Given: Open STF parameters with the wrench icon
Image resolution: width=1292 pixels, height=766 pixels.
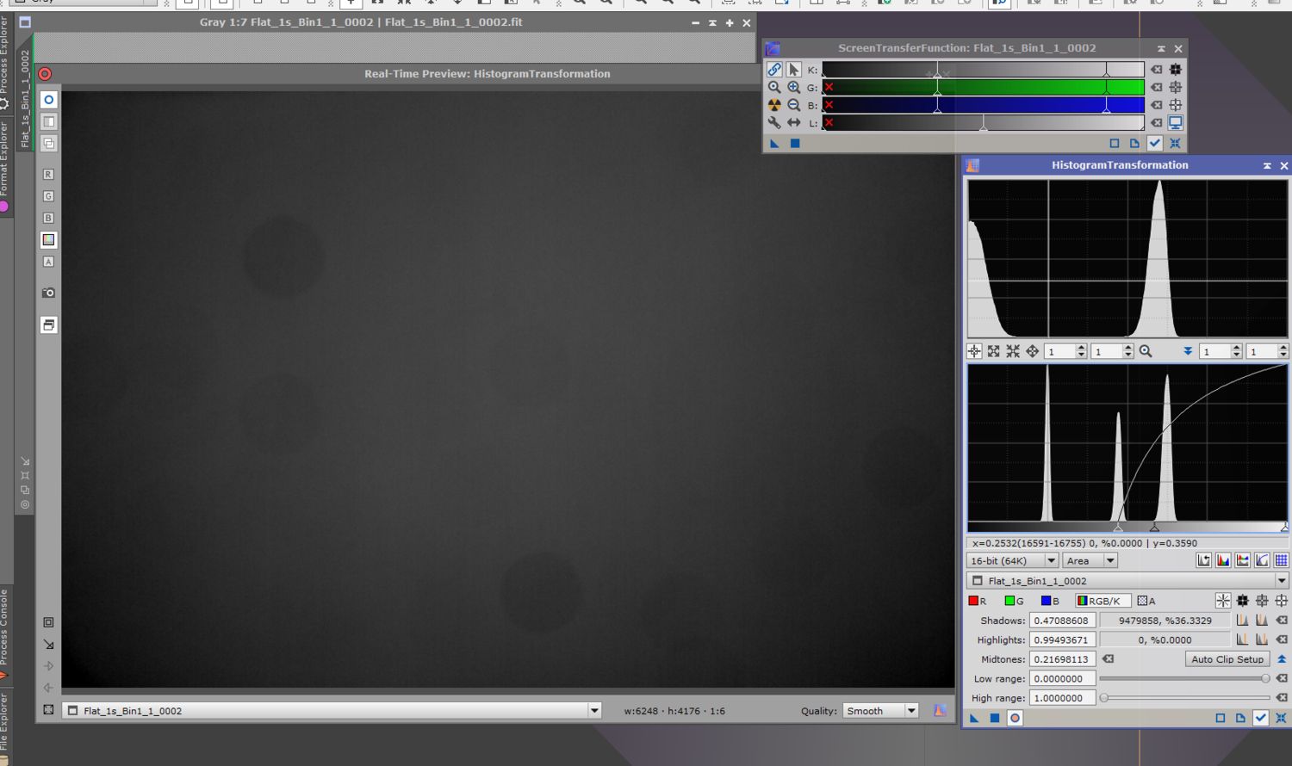Looking at the screenshot, I should tap(774, 123).
